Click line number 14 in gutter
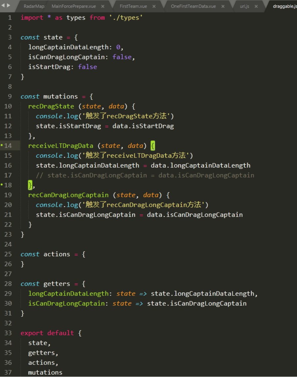This screenshot has height=377, width=297. (8, 146)
